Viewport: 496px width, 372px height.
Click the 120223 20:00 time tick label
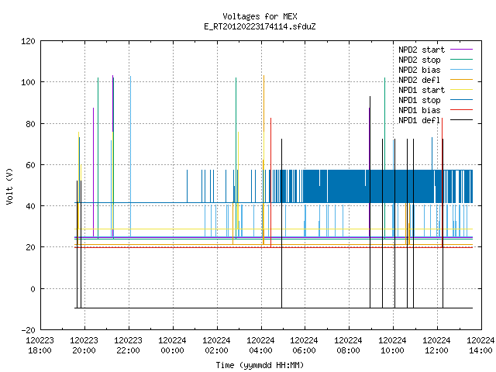pyautogui.click(x=84, y=346)
